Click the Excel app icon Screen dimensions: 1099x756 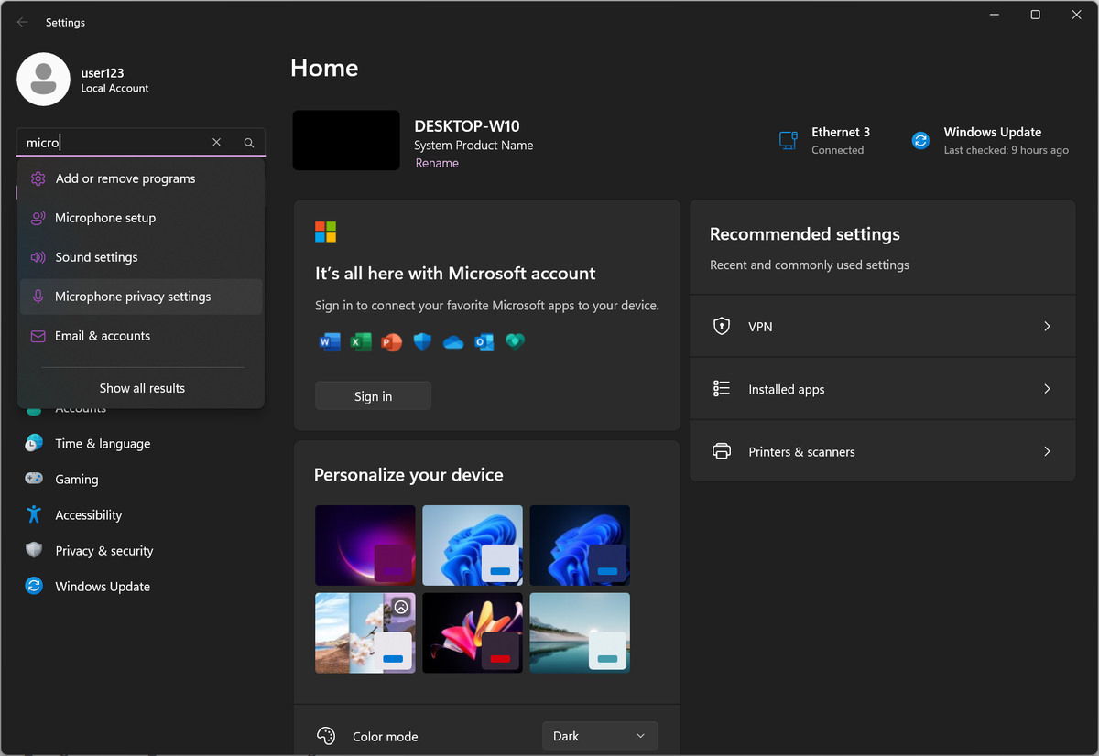pyautogui.click(x=360, y=342)
